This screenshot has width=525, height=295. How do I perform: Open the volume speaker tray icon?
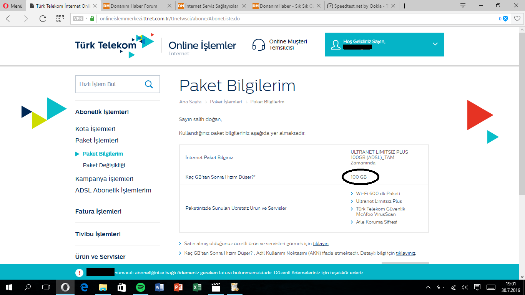[x=465, y=287]
